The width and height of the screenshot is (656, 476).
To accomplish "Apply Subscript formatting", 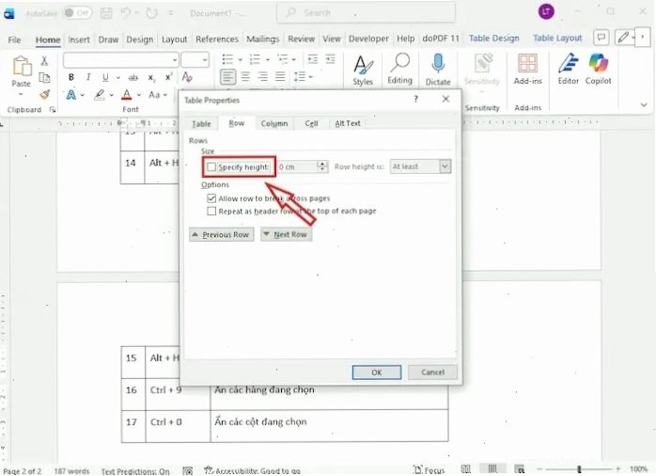I will 151,78.
